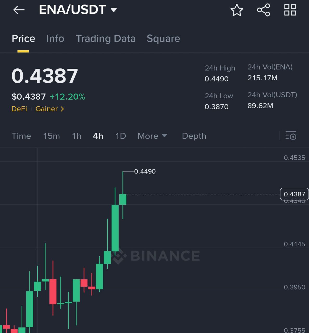Open the Trading Data tab
309x333 pixels.
106,39
